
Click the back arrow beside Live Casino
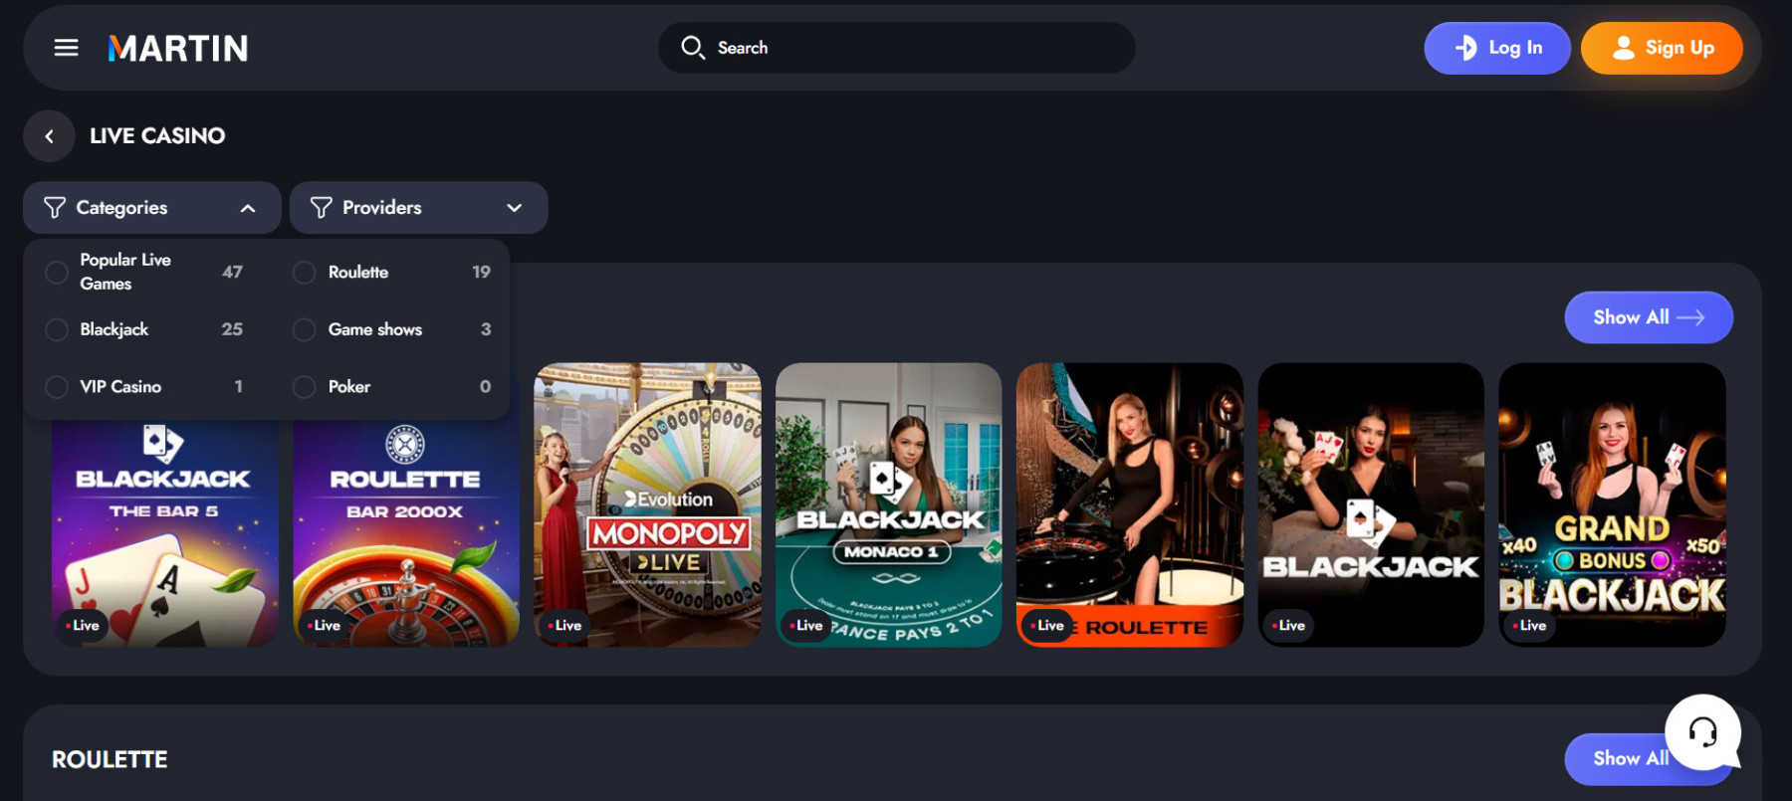49,136
